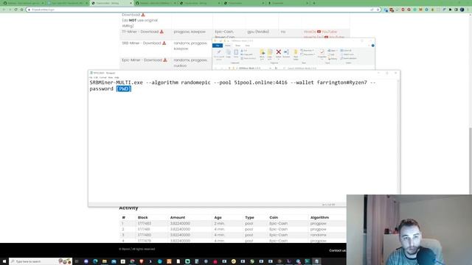The width and height of the screenshot is (472, 265).
Task: Click Select all in Explorer ribbon
Action: pos(346,51)
